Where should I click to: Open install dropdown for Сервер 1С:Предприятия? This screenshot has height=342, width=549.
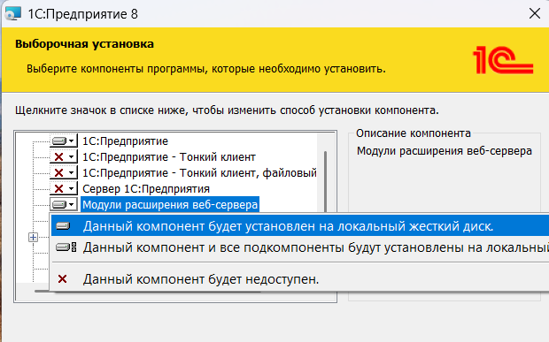[x=64, y=188]
